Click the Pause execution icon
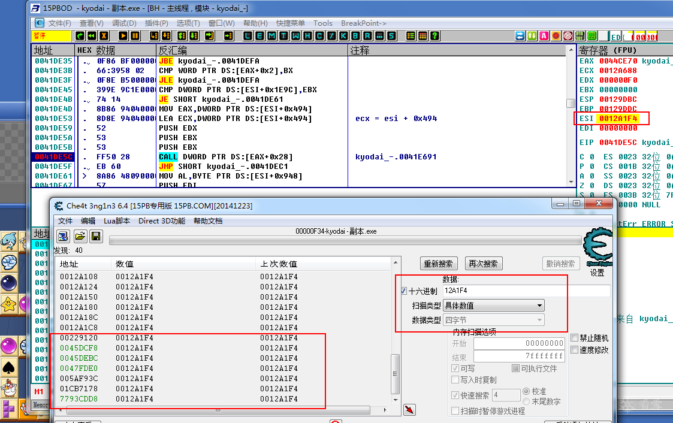This screenshot has height=423, width=673. [135, 36]
